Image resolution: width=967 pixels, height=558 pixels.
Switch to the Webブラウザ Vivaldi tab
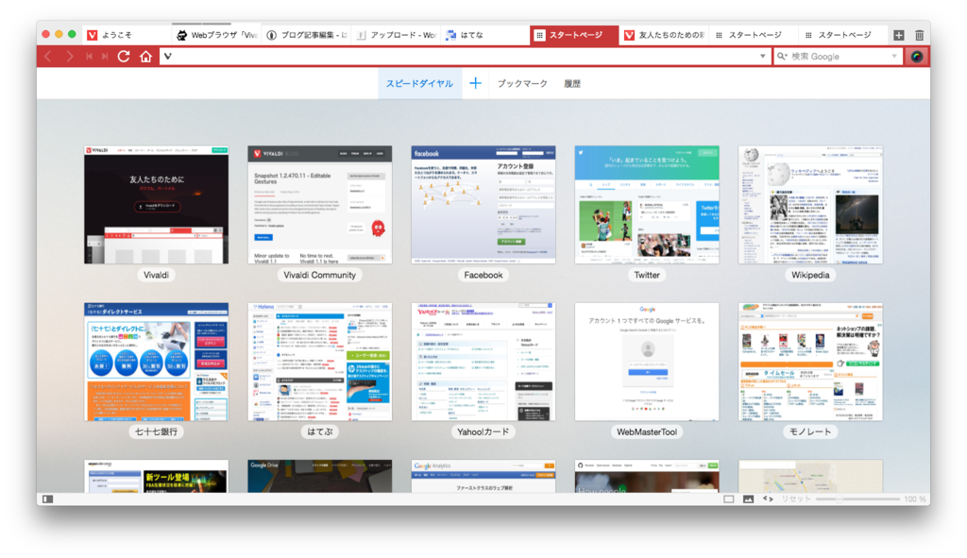pyautogui.click(x=216, y=35)
